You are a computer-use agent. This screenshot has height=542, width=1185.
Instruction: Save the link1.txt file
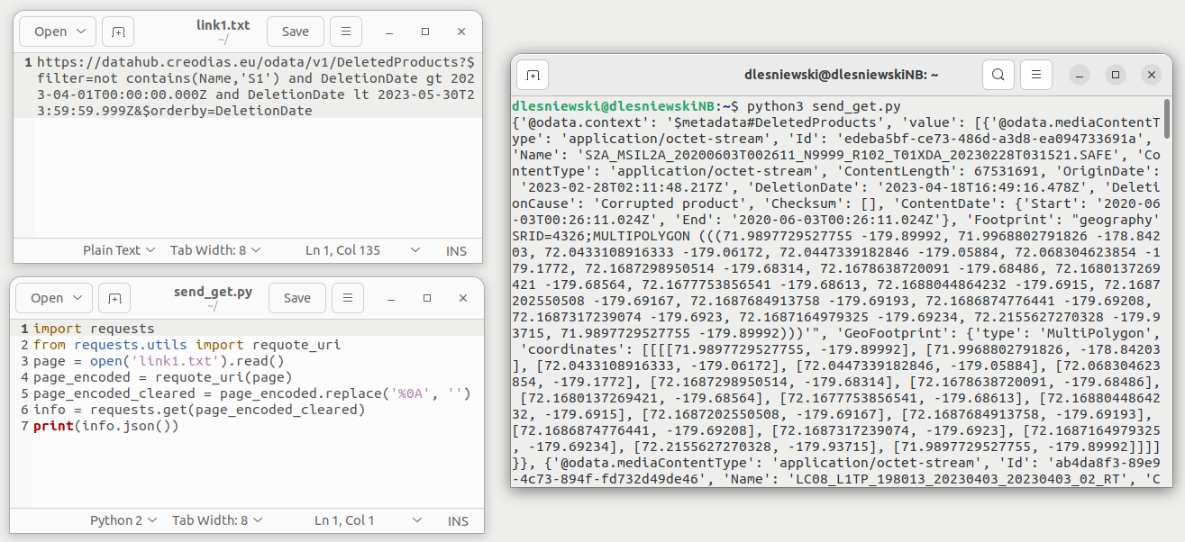coord(295,31)
